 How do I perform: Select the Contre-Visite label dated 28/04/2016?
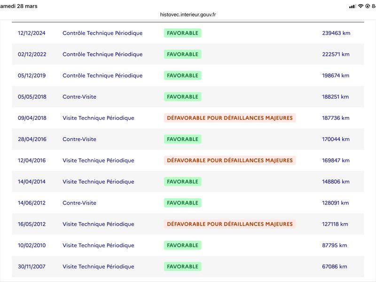tap(79, 139)
